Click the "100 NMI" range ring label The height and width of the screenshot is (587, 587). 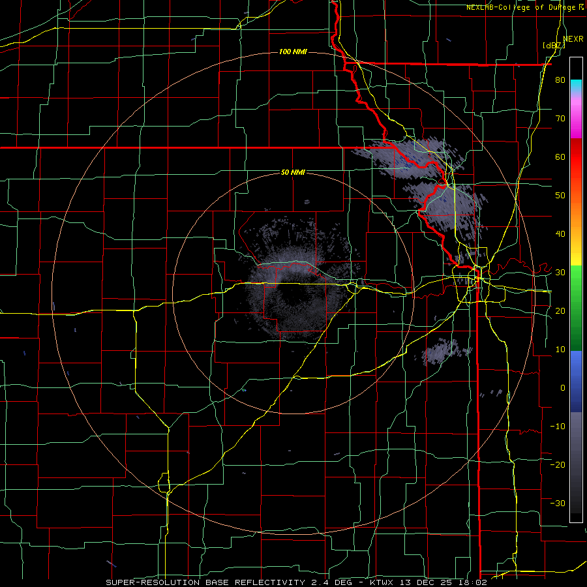coord(293,52)
